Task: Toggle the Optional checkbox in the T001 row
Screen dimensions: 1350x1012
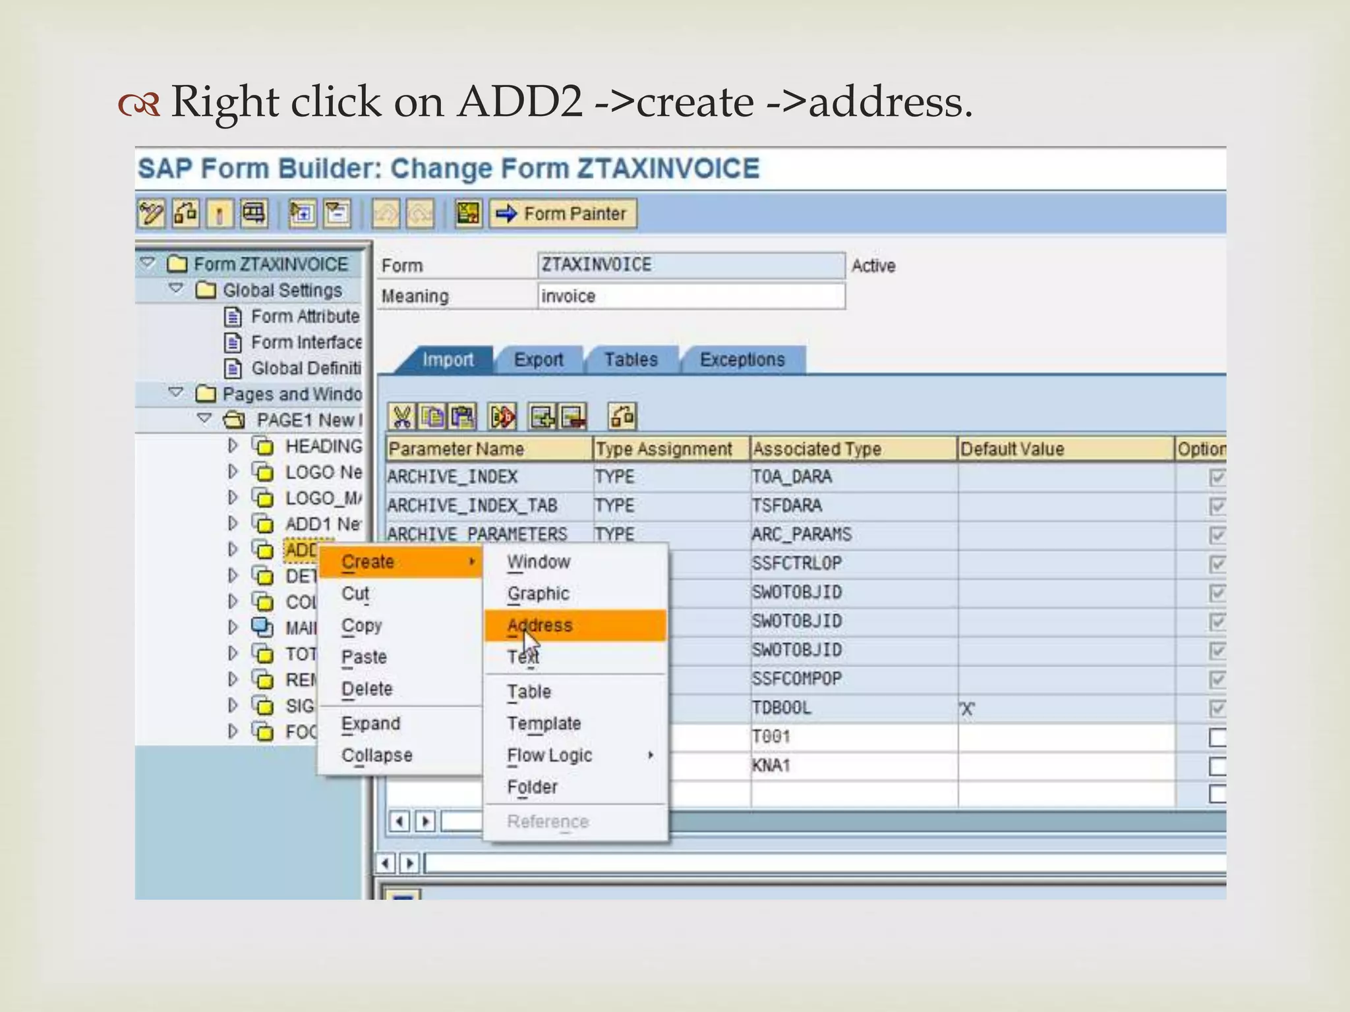Action: 1218,737
